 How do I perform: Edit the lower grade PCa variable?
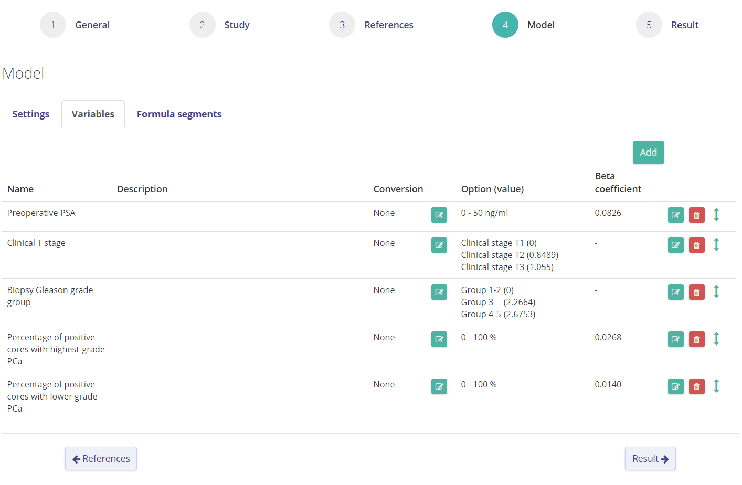(x=675, y=386)
